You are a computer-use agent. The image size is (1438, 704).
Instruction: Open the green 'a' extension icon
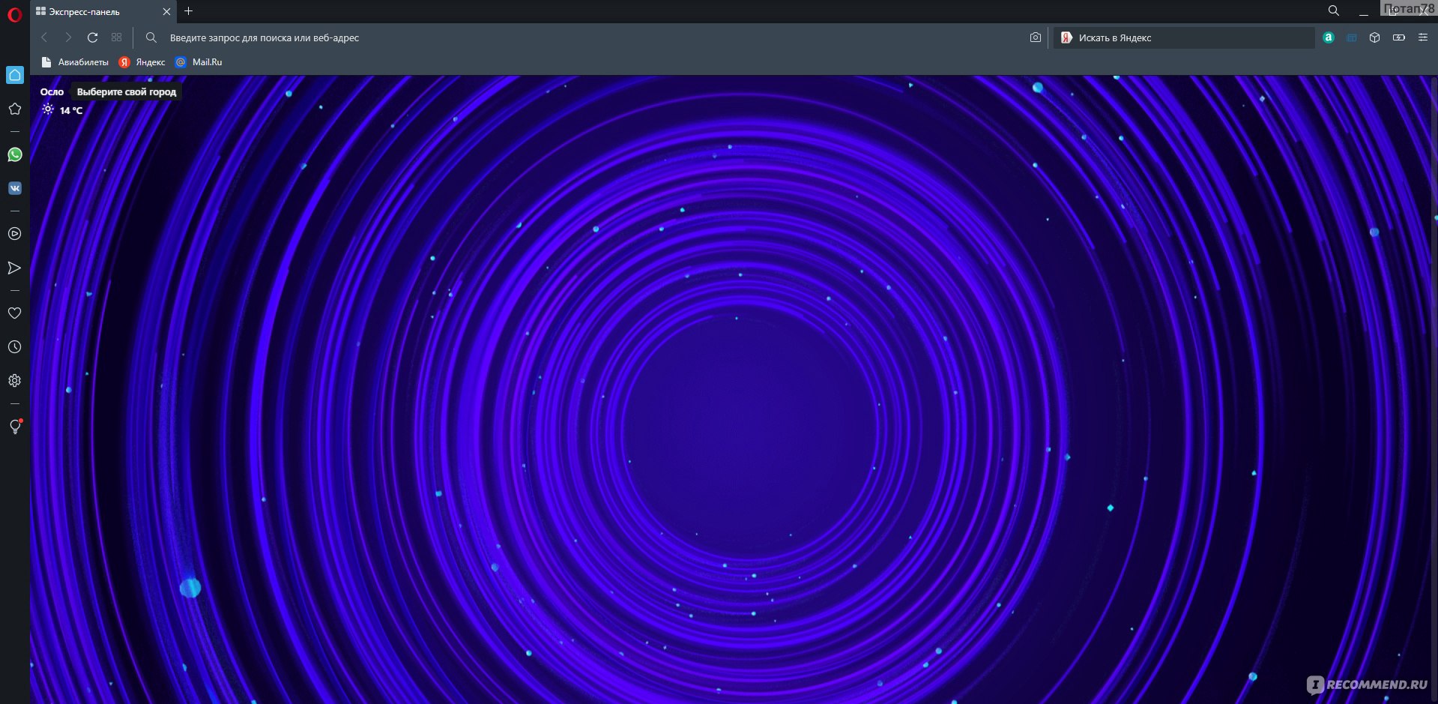pyautogui.click(x=1329, y=37)
